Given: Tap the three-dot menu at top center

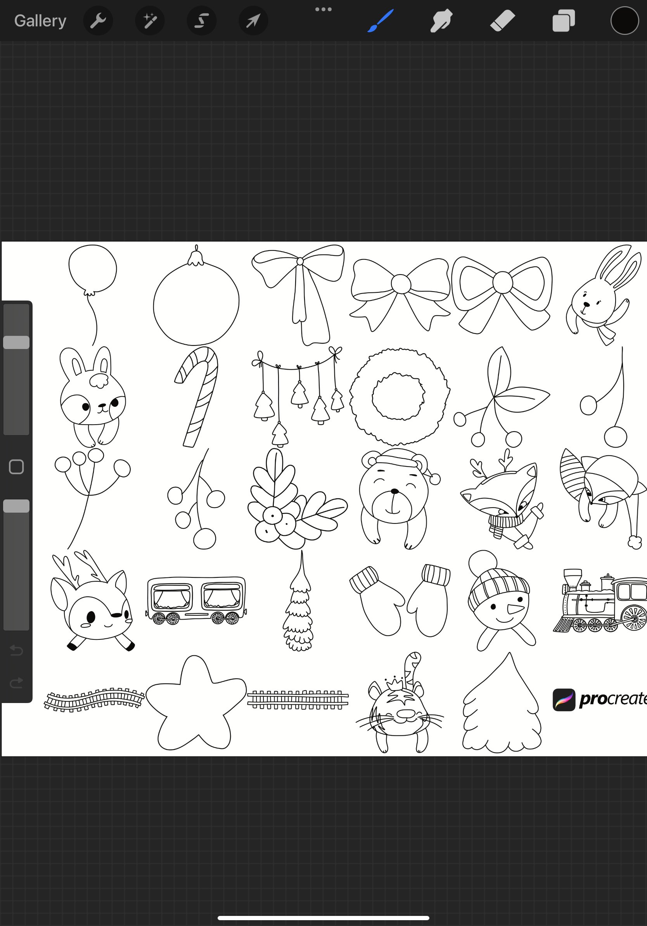Looking at the screenshot, I should pyautogui.click(x=323, y=9).
